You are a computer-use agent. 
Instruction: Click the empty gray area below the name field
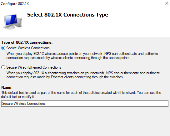[85, 121]
